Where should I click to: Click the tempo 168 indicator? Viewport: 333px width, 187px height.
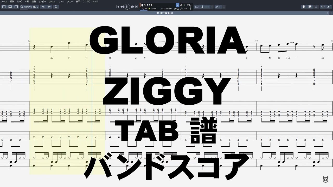coord(184,9)
